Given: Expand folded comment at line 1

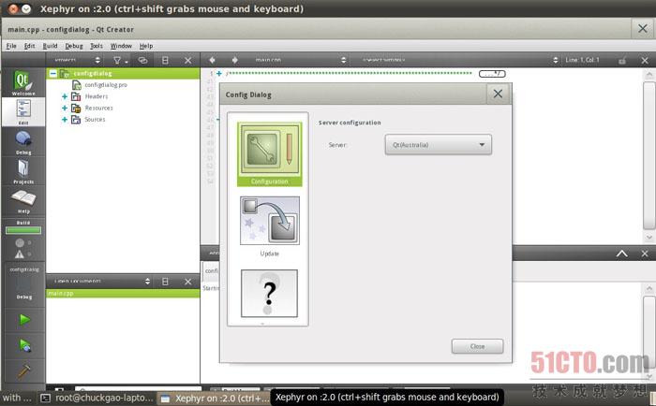Looking at the screenshot, I should coord(218,74).
